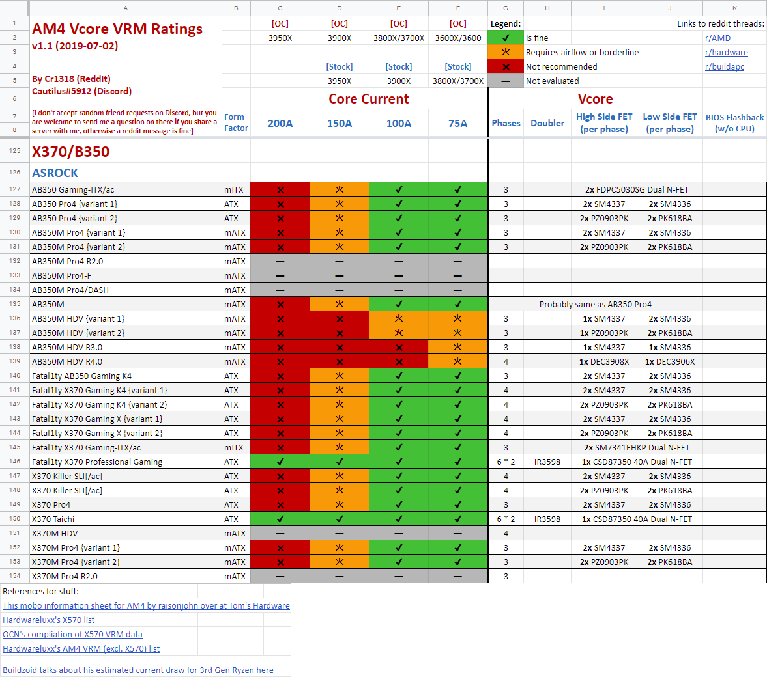Viewport: 767px width, 677px height.
Task: Click the 'Low Side FET (per phase)' header
Action: [x=670, y=123]
